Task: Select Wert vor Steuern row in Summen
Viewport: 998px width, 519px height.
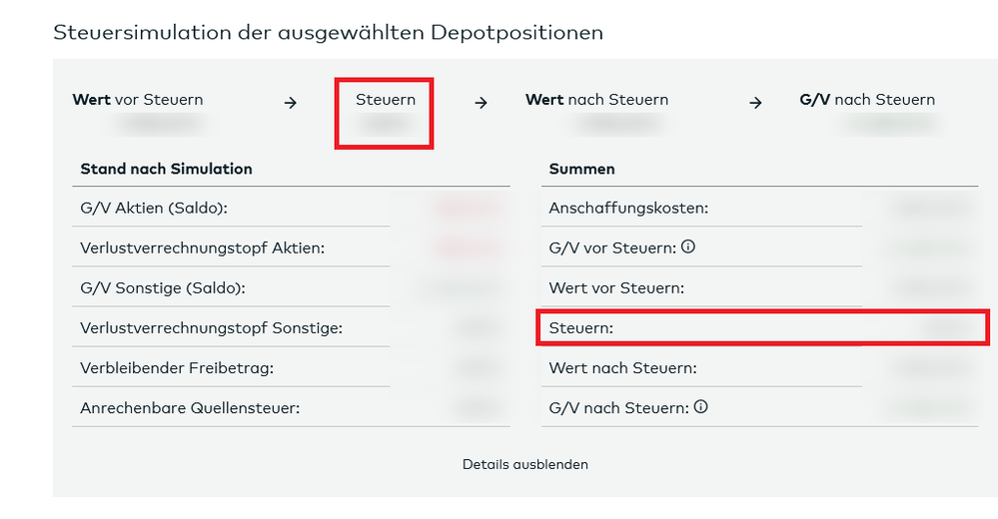Action: click(x=616, y=287)
